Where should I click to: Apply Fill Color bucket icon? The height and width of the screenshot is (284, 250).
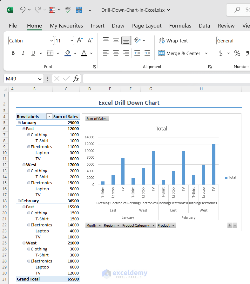(68, 53)
